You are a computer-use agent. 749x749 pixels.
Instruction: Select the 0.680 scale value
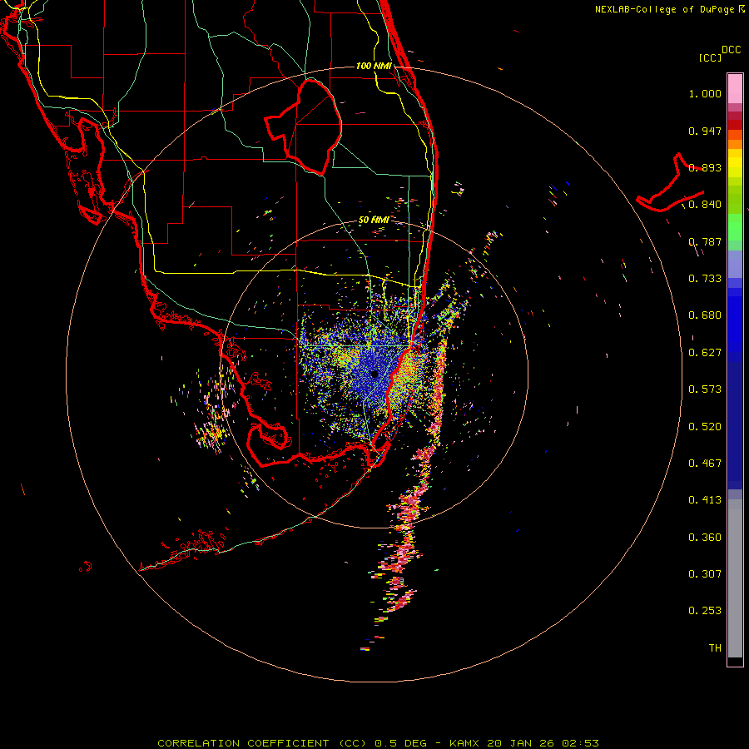[x=705, y=315]
